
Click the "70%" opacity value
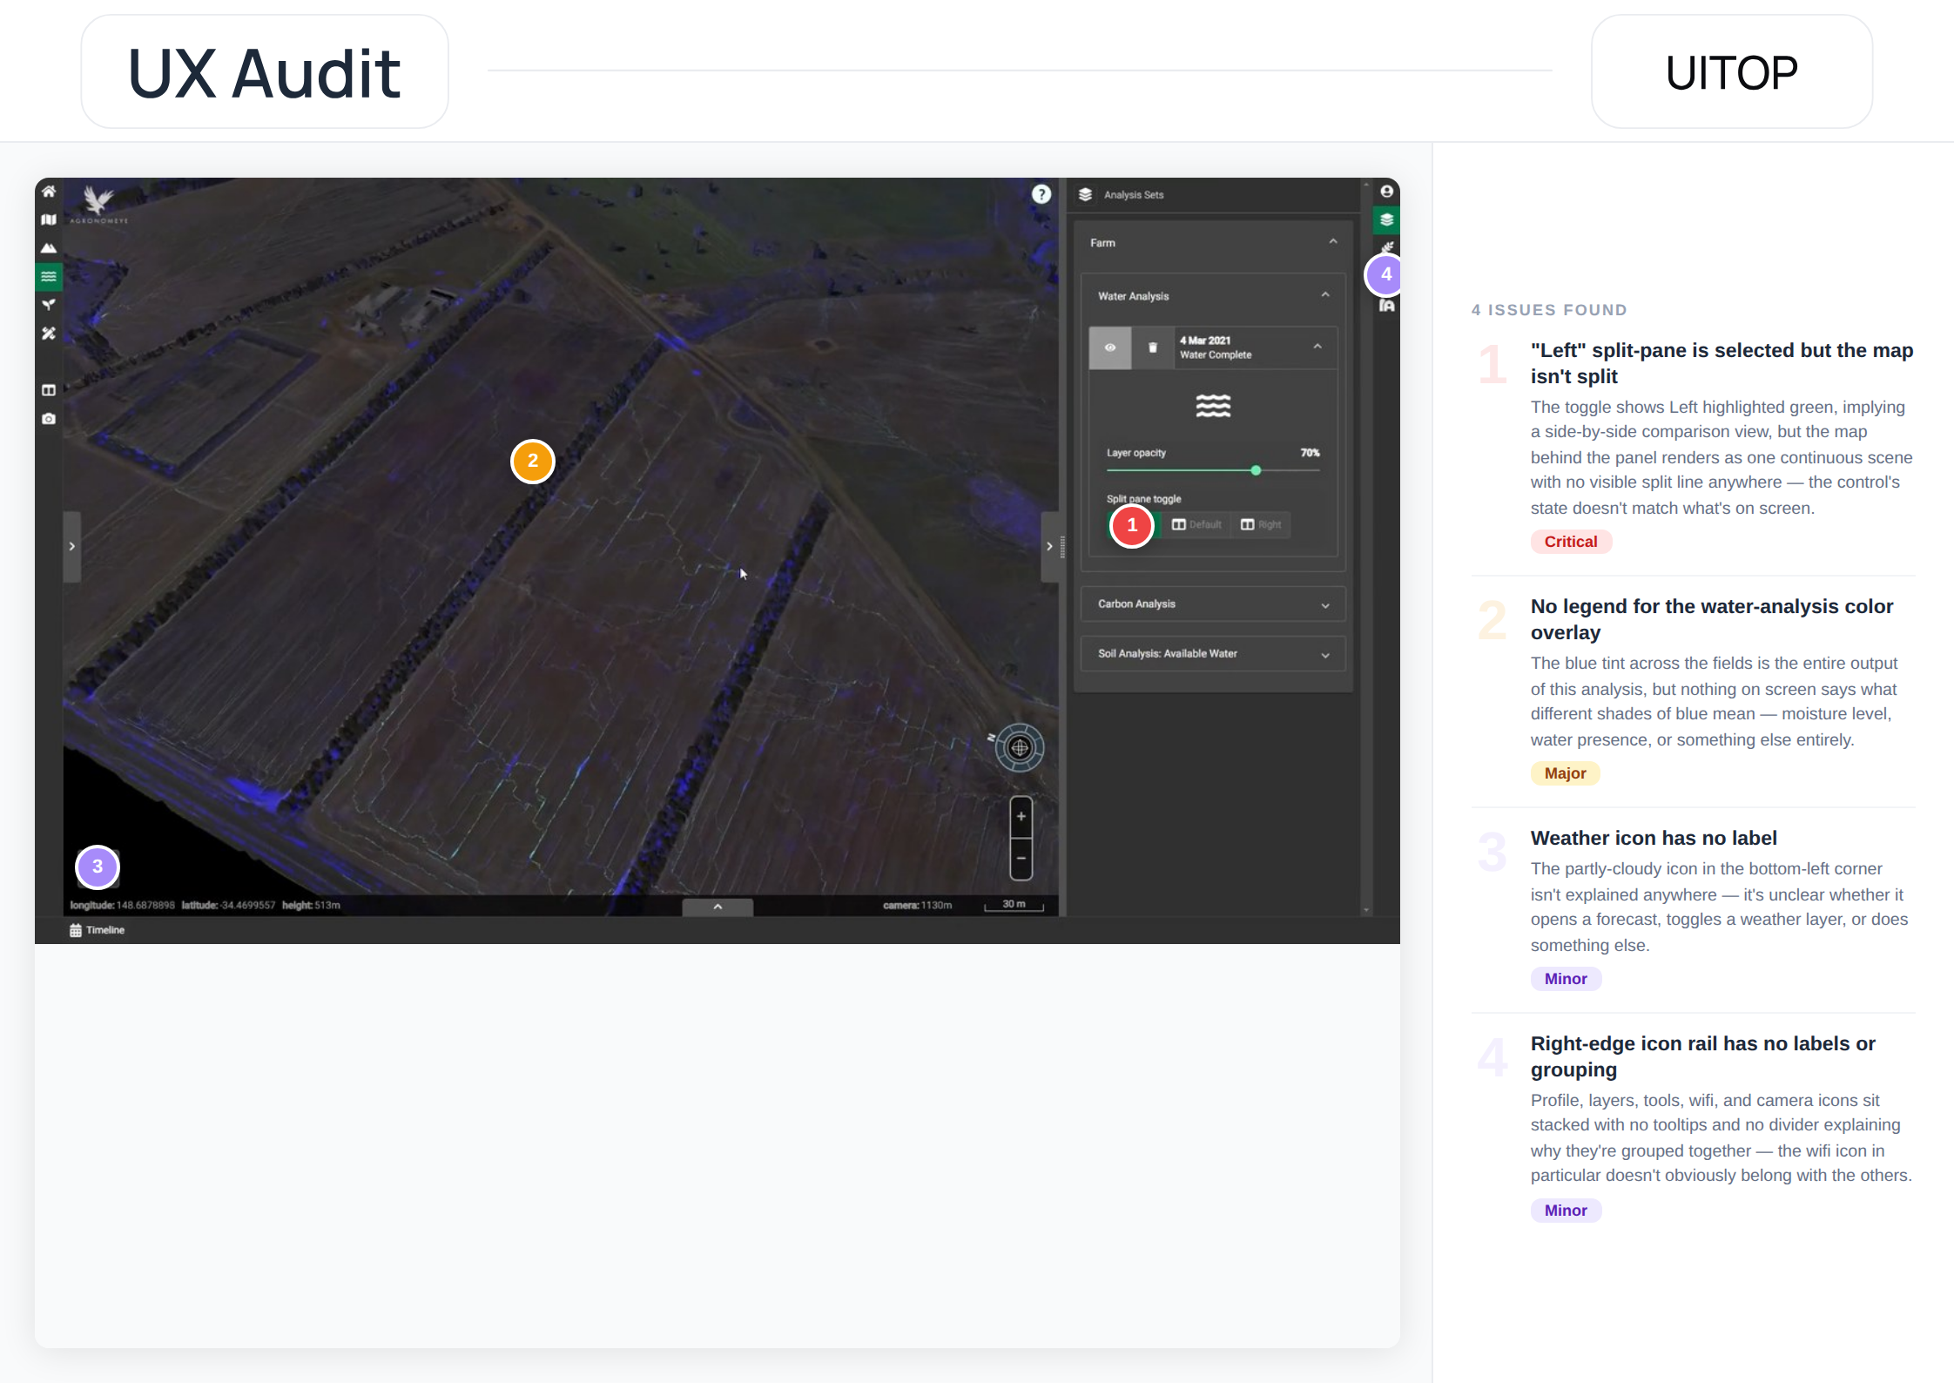(1310, 453)
